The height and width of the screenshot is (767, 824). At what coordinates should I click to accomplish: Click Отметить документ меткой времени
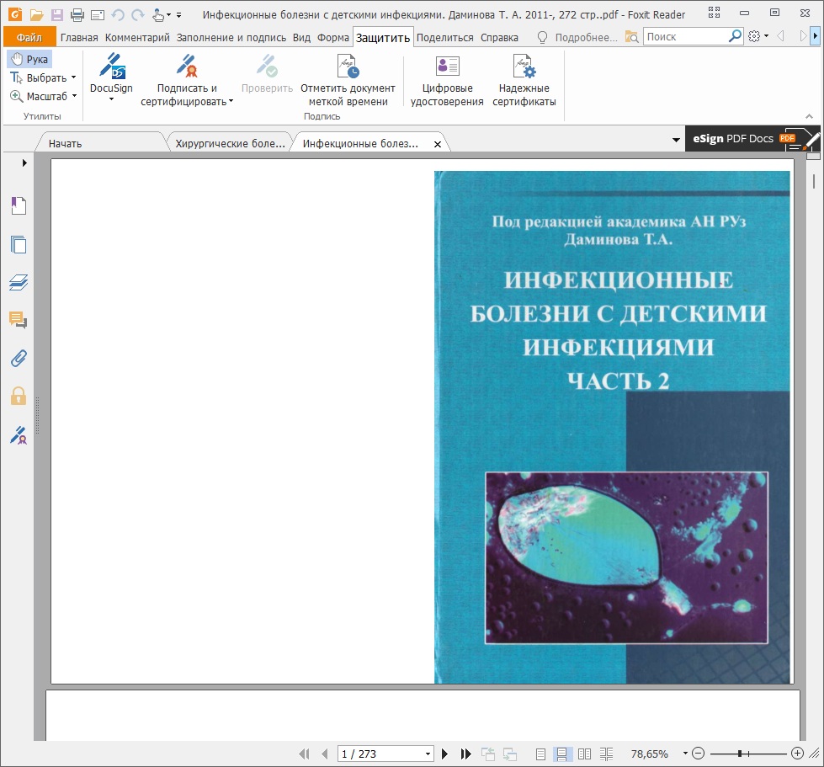click(348, 80)
